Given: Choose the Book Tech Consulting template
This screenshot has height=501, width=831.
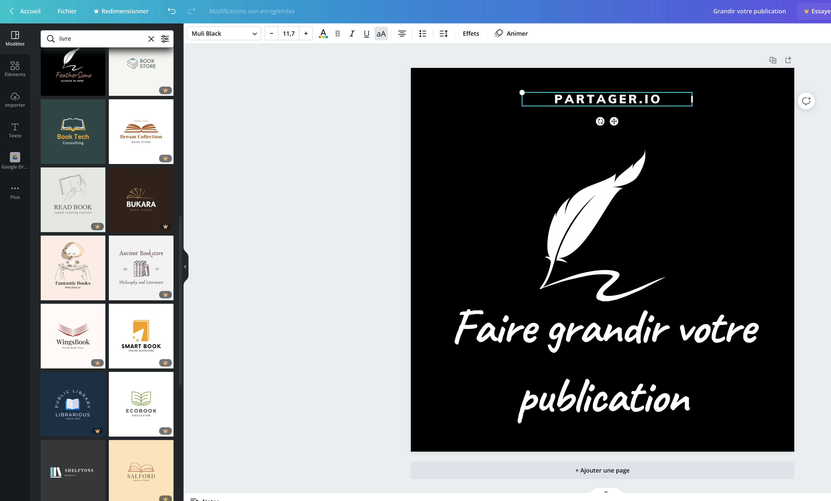Looking at the screenshot, I should pos(73,132).
